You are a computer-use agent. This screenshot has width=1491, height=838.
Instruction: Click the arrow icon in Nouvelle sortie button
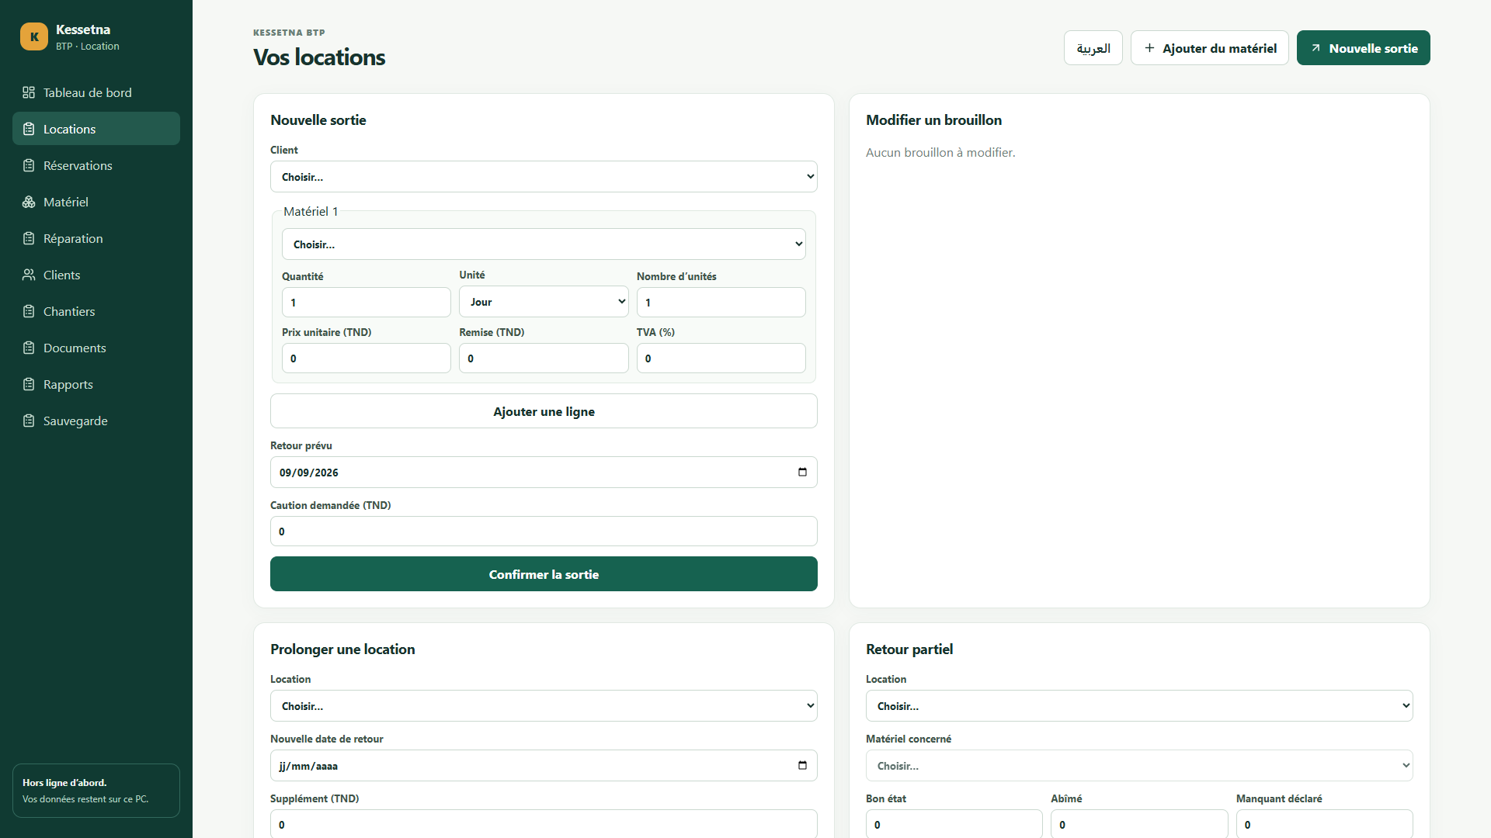click(x=1315, y=48)
